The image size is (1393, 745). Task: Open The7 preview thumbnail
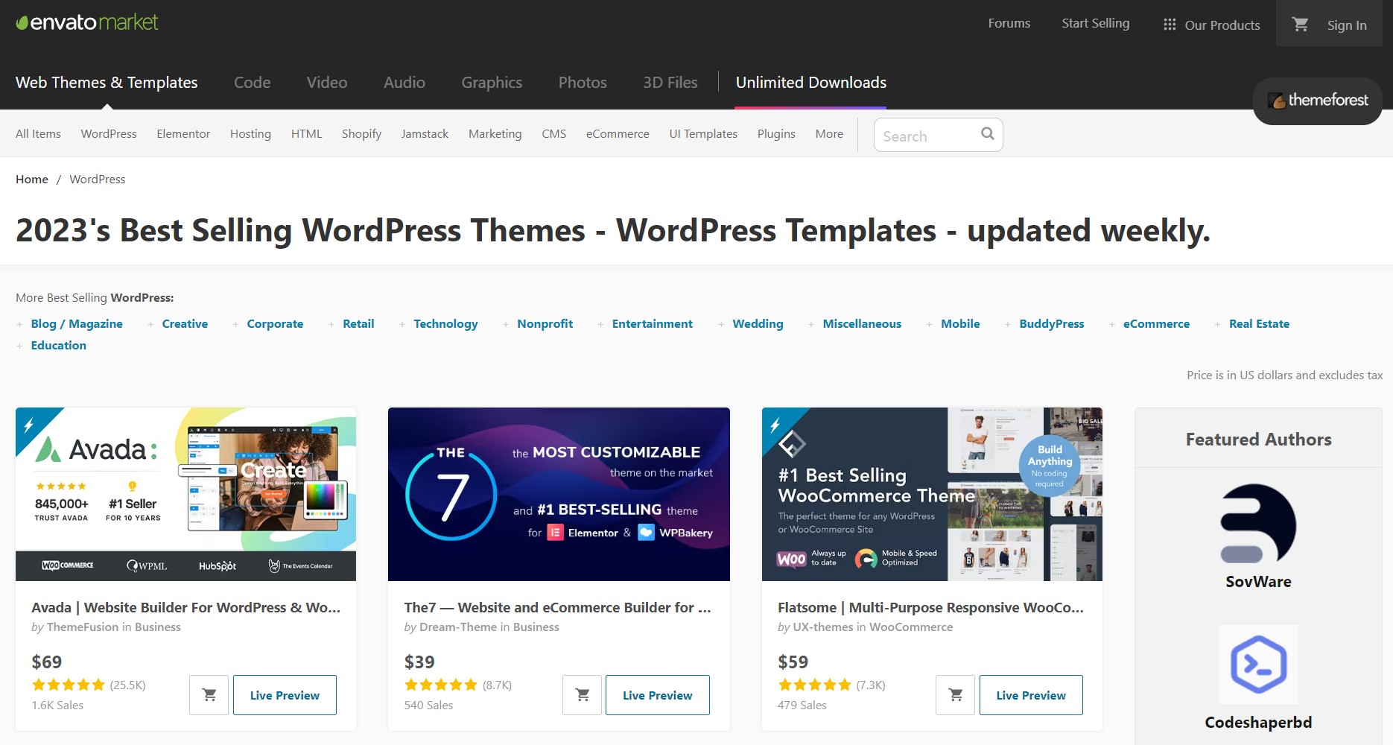(559, 494)
